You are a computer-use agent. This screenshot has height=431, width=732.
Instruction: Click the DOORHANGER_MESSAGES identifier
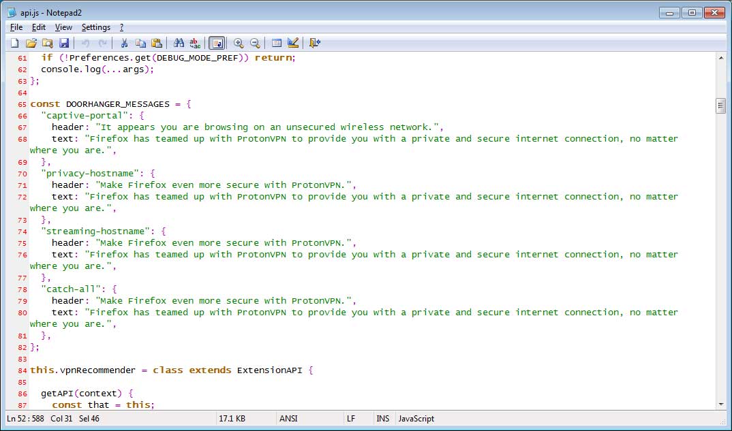pos(118,104)
